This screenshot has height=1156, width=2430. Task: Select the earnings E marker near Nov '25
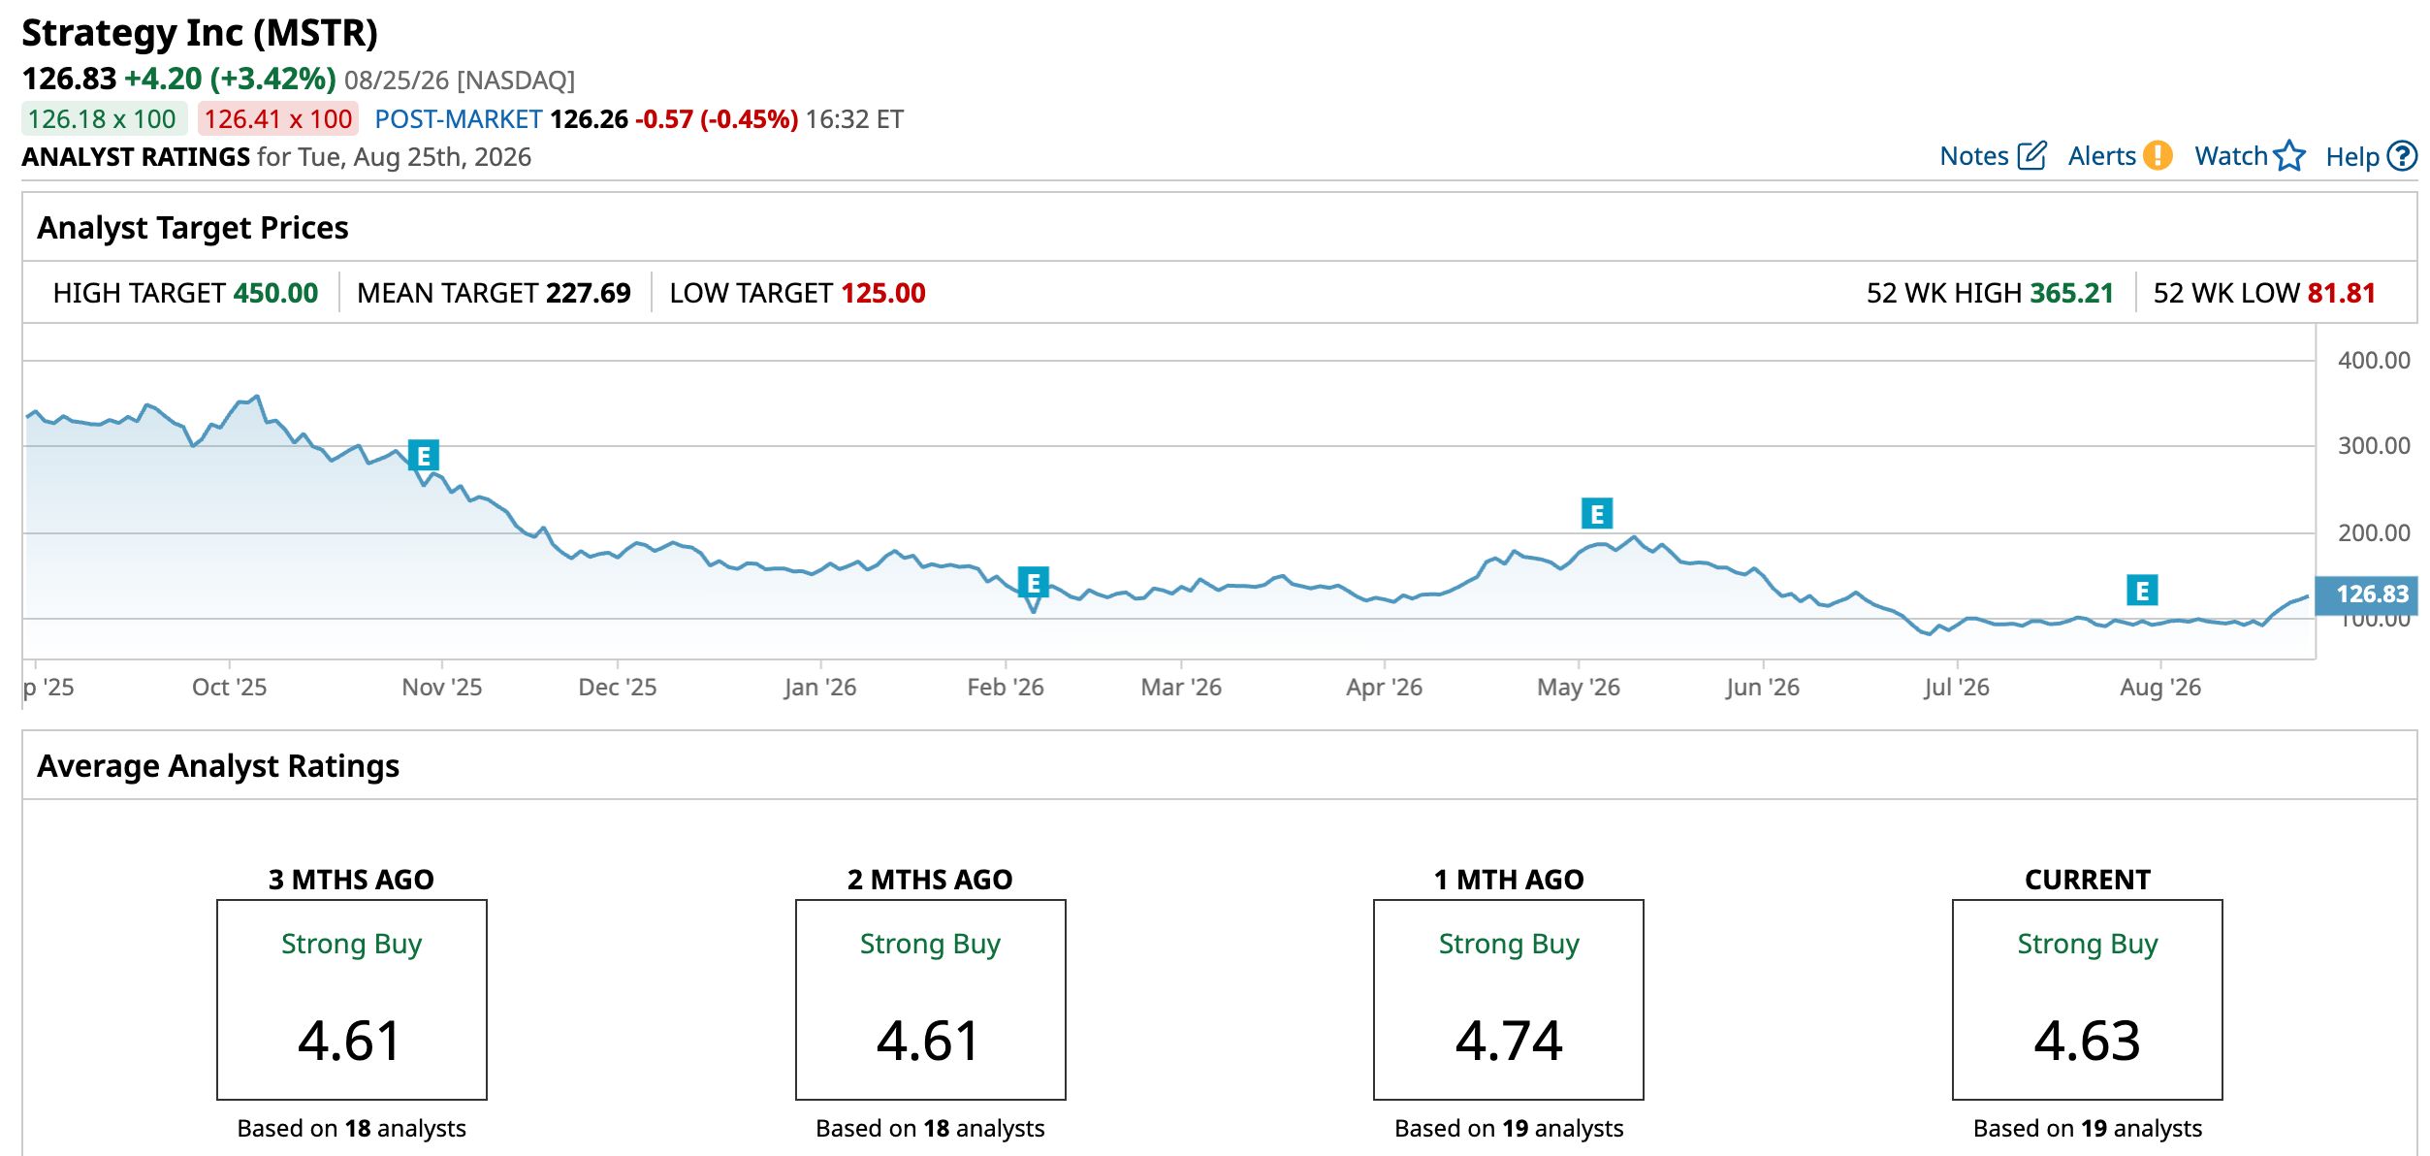click(424, 456)
